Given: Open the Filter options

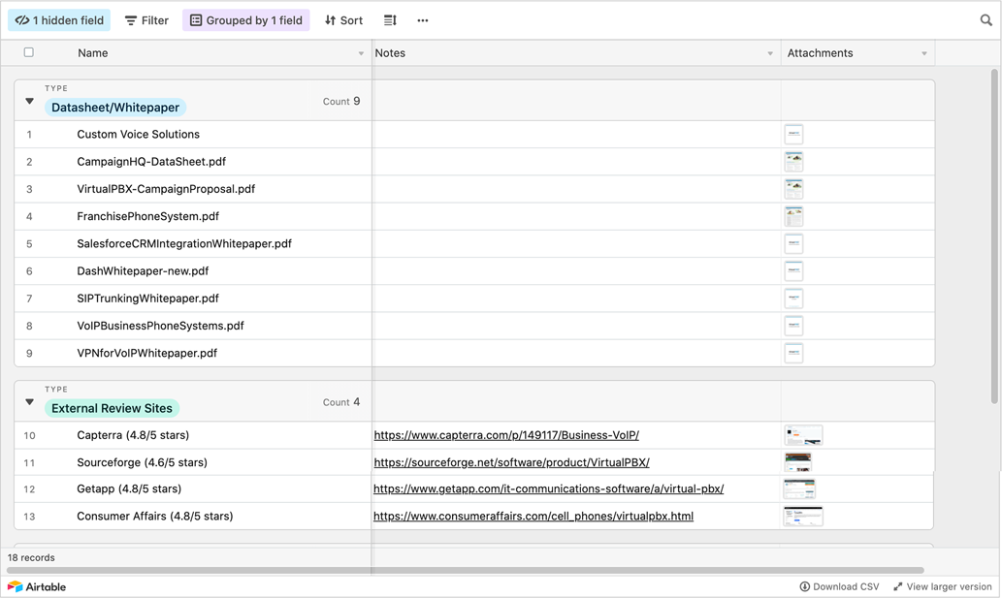Looking at the screenshot, I should point(147,20).
